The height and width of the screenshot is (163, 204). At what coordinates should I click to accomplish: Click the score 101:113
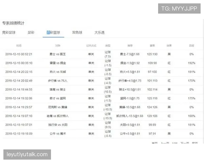152,81
